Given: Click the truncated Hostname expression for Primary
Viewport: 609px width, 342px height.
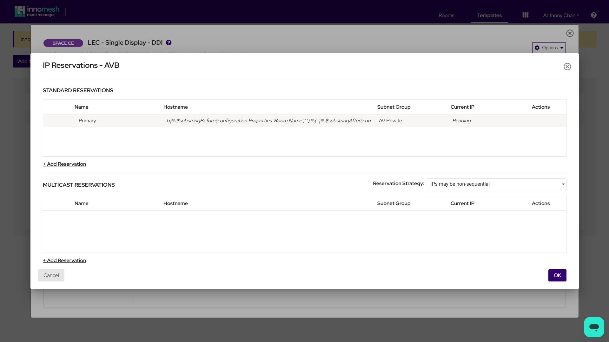Looking at the screenshot, I should 270,121.
